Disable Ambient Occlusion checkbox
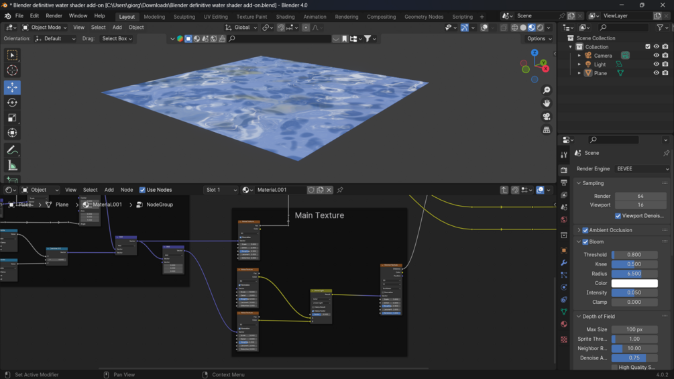 click(x=585, y=230)
